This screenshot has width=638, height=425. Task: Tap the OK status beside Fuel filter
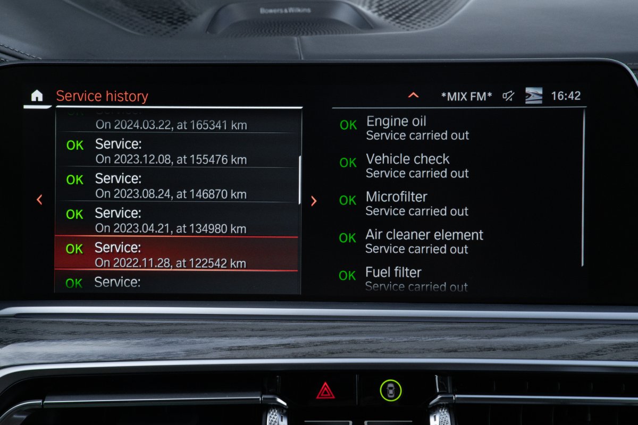[347, 275]
